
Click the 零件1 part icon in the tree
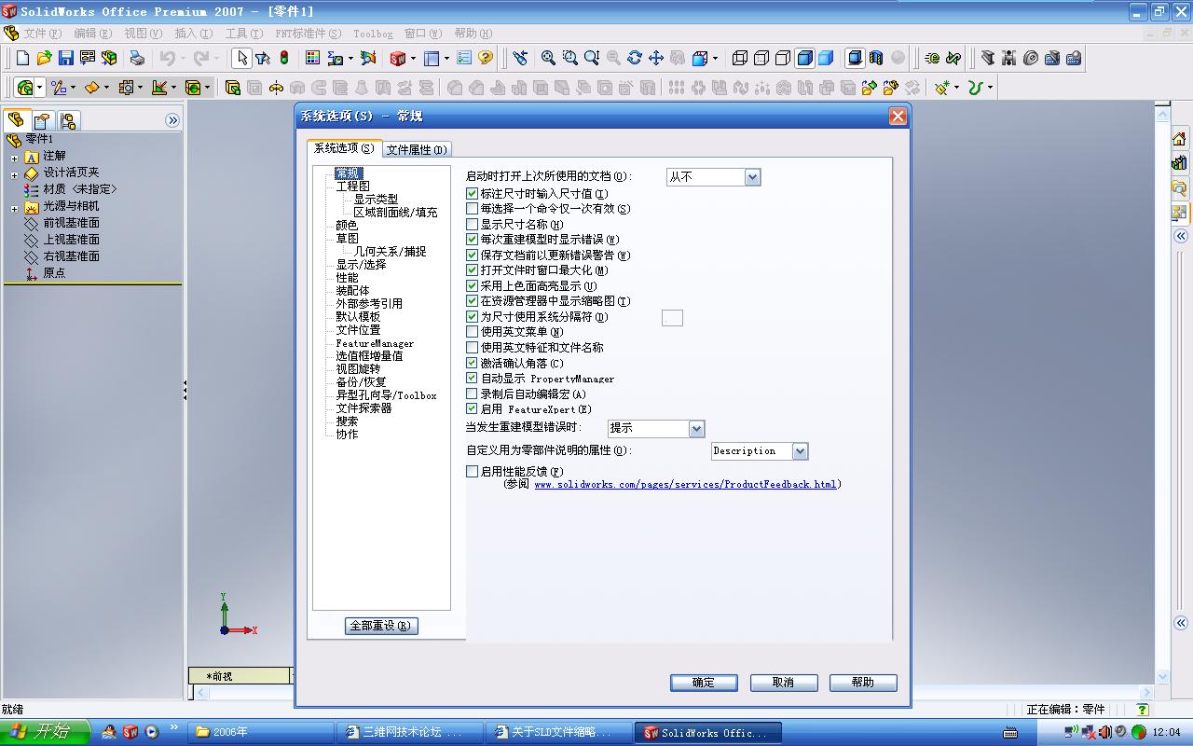13,140
